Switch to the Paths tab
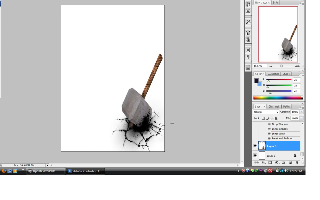320x200 pixels. click(x=286, y=106)
